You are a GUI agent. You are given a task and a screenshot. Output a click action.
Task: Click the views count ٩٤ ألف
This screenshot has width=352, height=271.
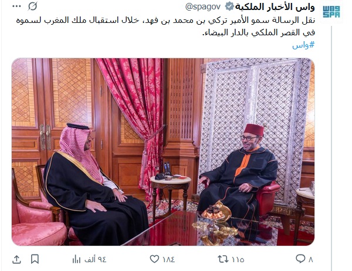coord(95,259)
